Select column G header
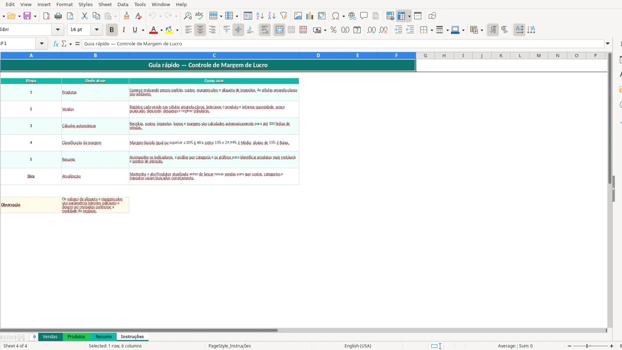The image size is (622, 350). pos(425,55)
